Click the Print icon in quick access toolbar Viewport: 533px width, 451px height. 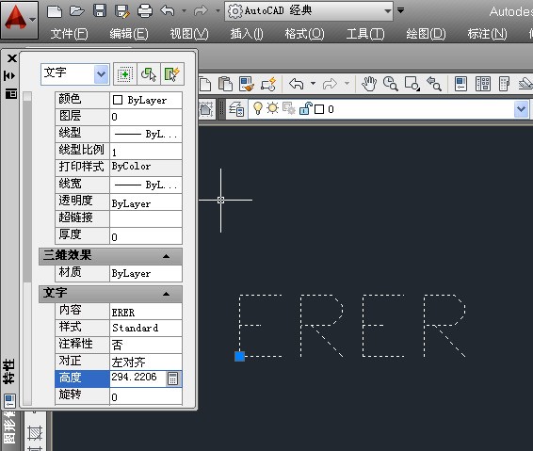click(145, 11)
